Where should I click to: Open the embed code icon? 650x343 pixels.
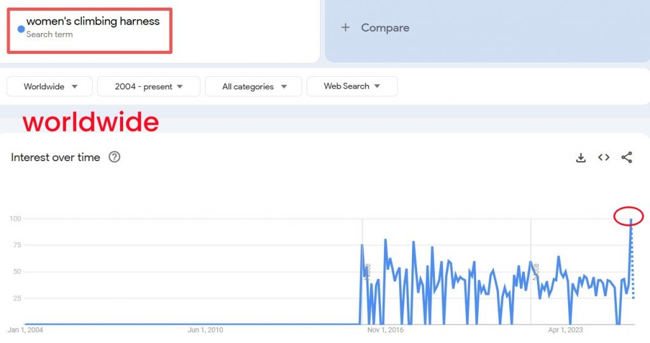click(x=604, y=157)
